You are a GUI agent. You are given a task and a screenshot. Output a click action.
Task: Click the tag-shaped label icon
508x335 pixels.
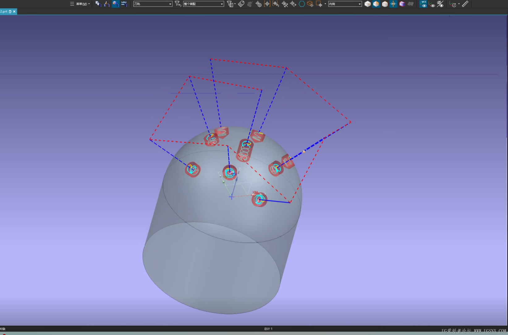[241, 4]
